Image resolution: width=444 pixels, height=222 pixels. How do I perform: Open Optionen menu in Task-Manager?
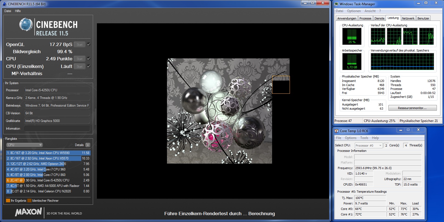[354, 11]
